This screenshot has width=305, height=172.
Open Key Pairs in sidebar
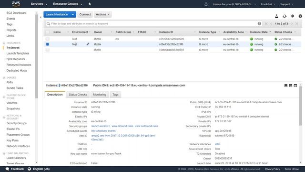(x=12, y=140)
